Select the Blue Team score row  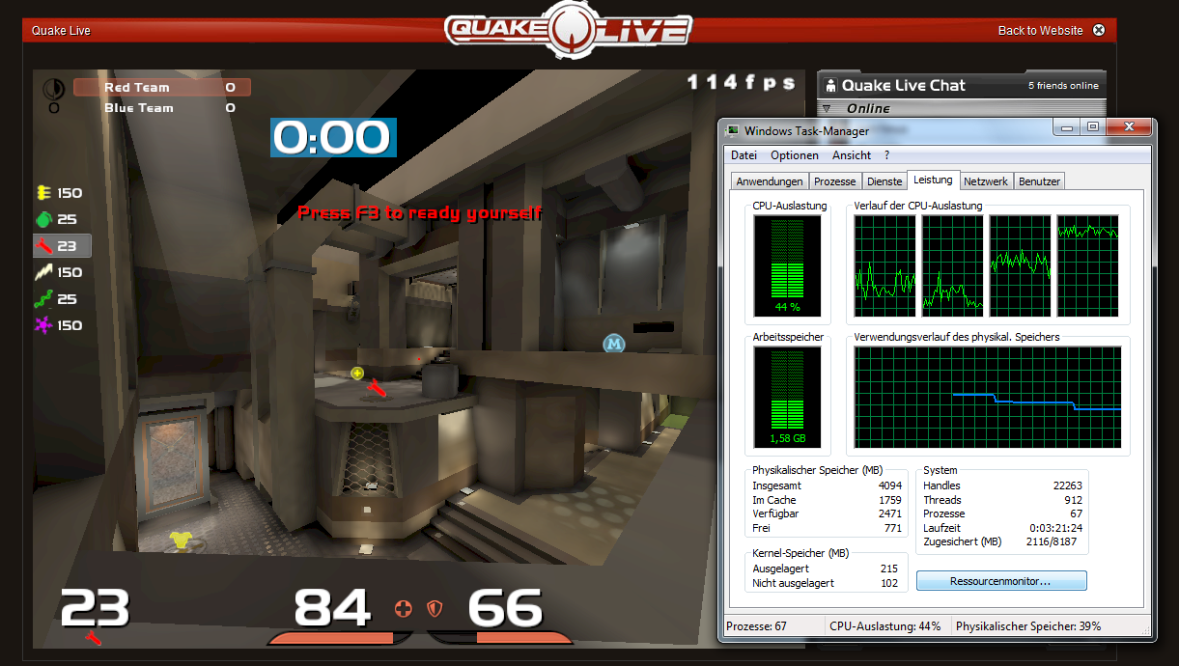[x=162, y=108]
